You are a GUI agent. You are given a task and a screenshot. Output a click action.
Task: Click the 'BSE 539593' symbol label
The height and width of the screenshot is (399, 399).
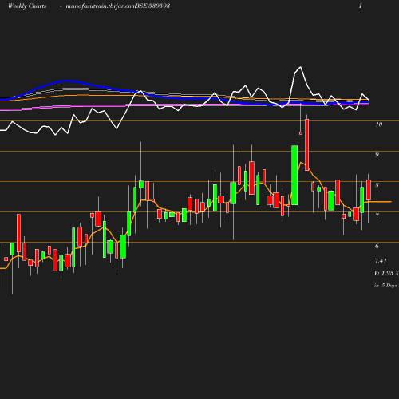click(x=152, y=6)
